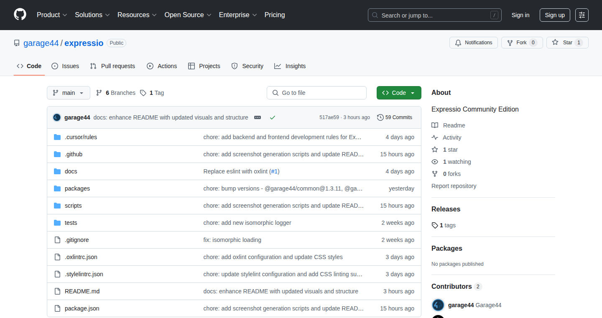Viewport: 602px width, 318px height.
Task: Click the .github folder icon
Action: pos(57,154)
